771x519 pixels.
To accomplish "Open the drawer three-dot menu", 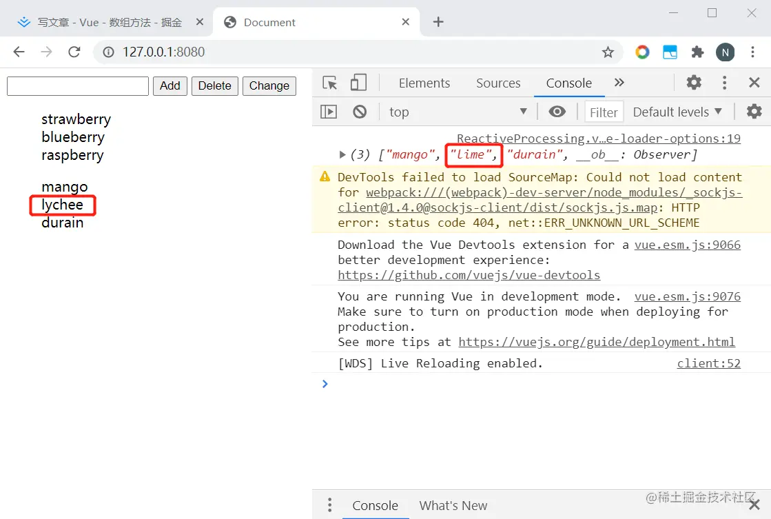I will tap(329, 505).
